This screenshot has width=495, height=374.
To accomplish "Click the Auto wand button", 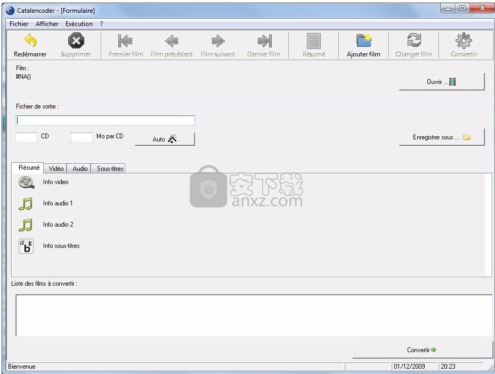I will coord(165,139).
